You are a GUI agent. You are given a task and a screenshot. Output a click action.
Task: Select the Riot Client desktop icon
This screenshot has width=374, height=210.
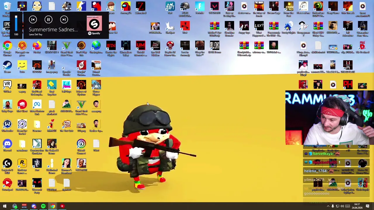(22, 106)
